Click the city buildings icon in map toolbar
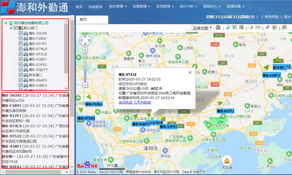The height and width of the screenshot is (175, 292). pyautogui.click(x=218, y=28)
